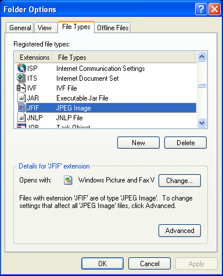Select the IVF file icon

click(x=21, y=88)
